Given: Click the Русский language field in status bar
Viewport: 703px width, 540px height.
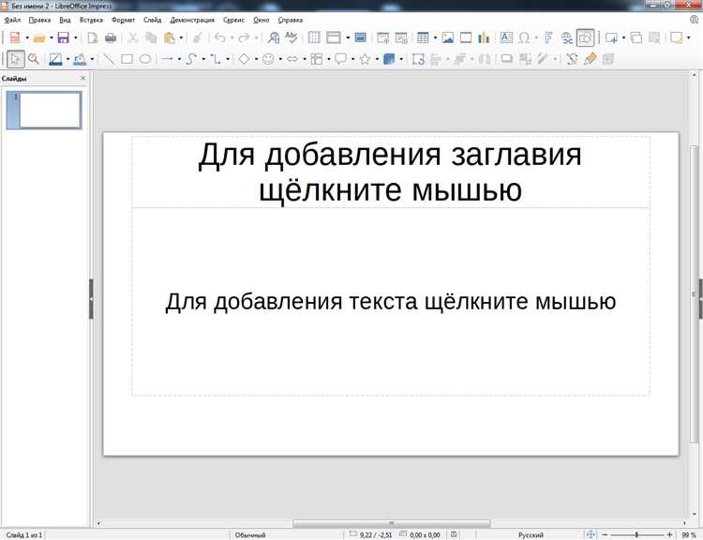Looking at the screenshot, I should point(531,534).
